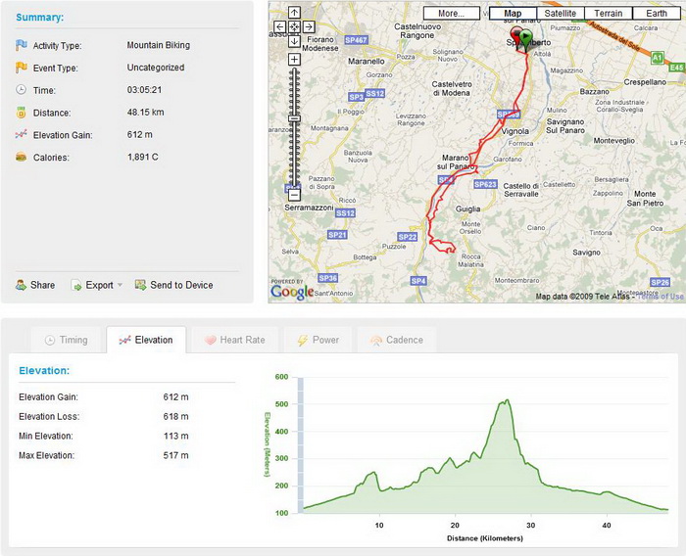The image size is (686, 556).
Task: Switch to the Timing tab
Action: (x=67, y=340)
